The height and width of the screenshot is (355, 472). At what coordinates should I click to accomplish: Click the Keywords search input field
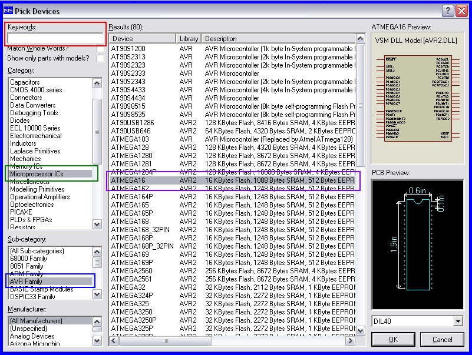tap(55, 38)
